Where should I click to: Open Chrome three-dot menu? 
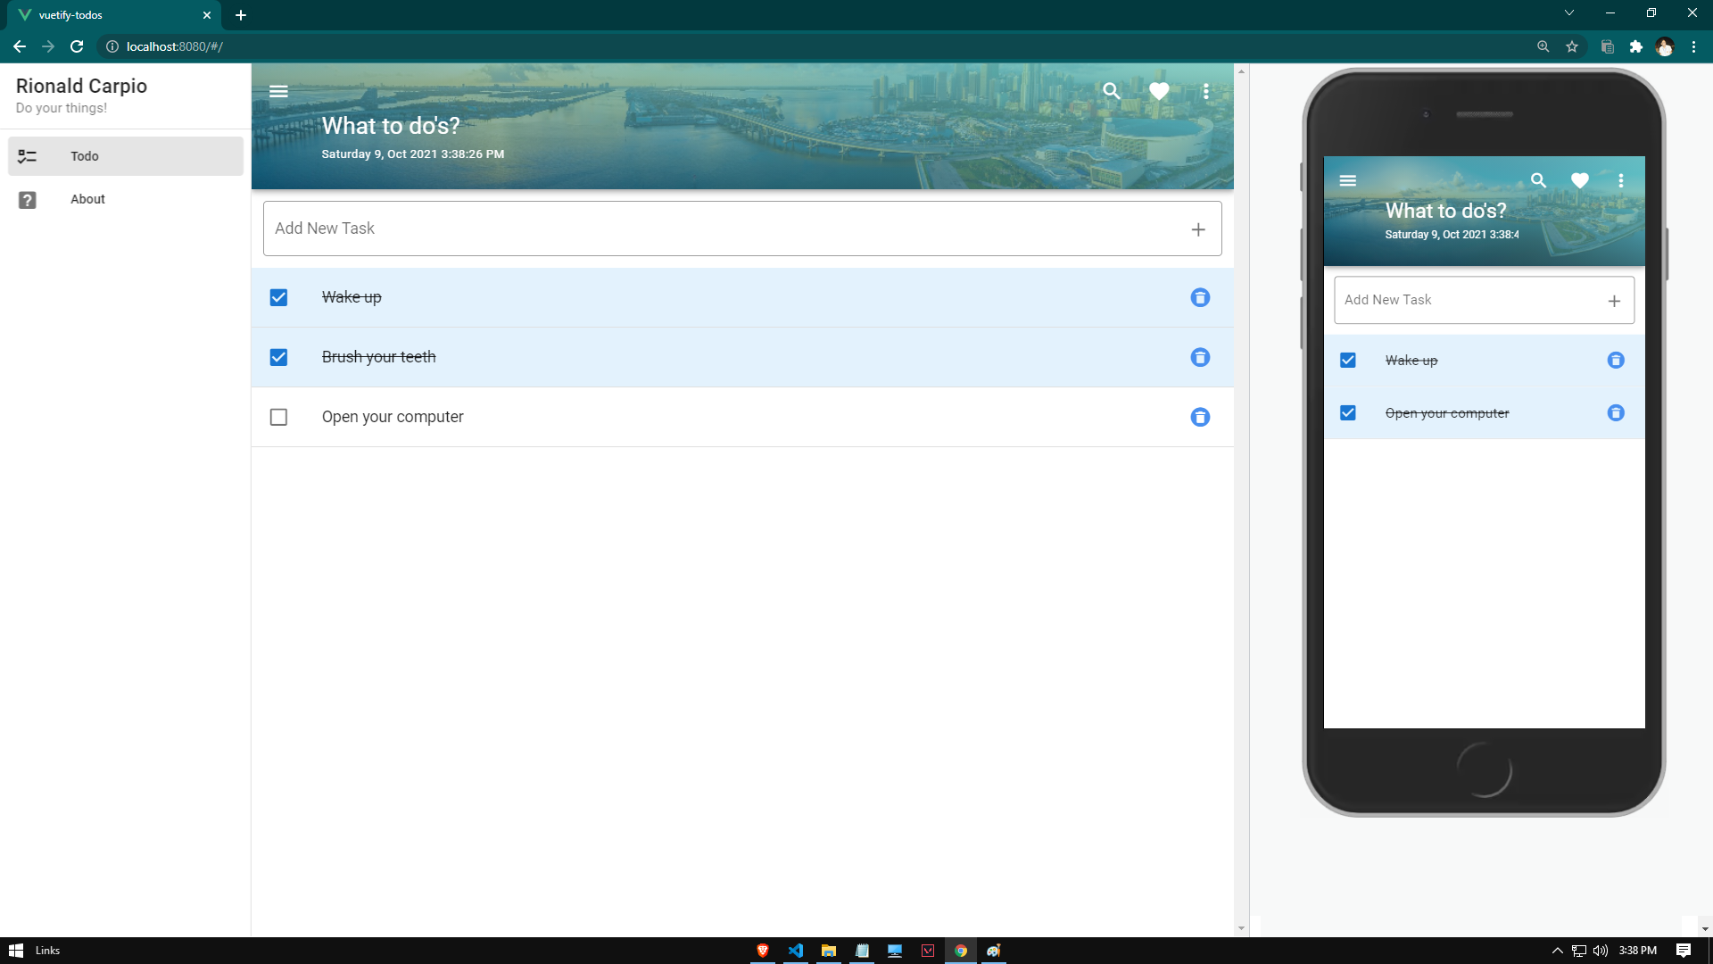click(1693, 46)
